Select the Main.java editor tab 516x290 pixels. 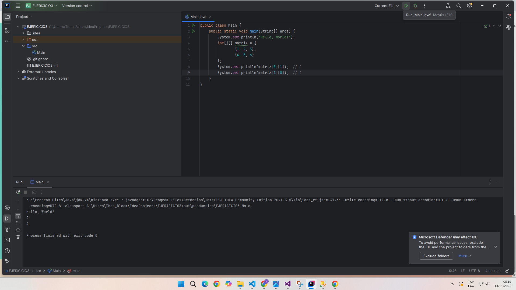tap(198, 17)
